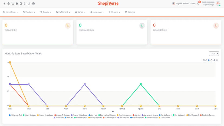
Task: Open notifications bell icon
Action: point(198,4)
